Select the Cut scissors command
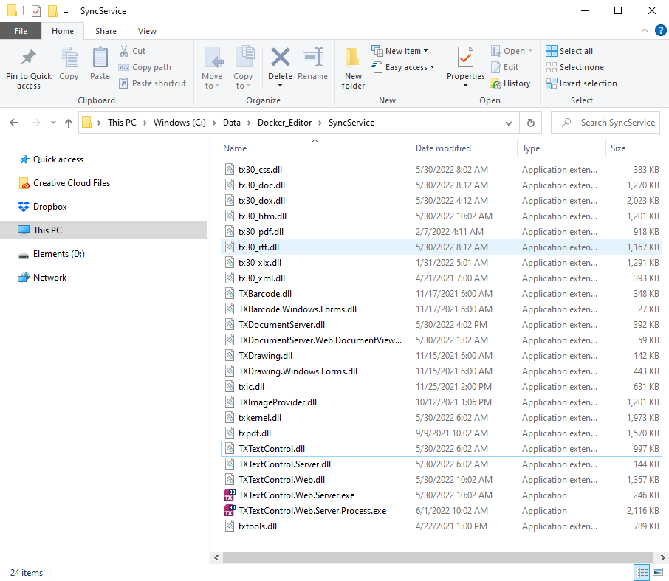 click(x=133, y=51)
